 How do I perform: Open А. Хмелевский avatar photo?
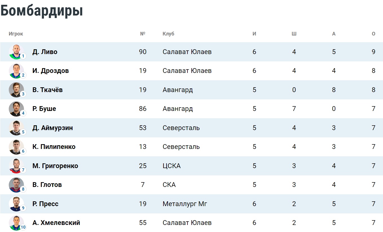16,223
